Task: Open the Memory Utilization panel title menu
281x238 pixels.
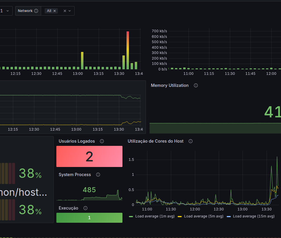Action: point(169,85)
